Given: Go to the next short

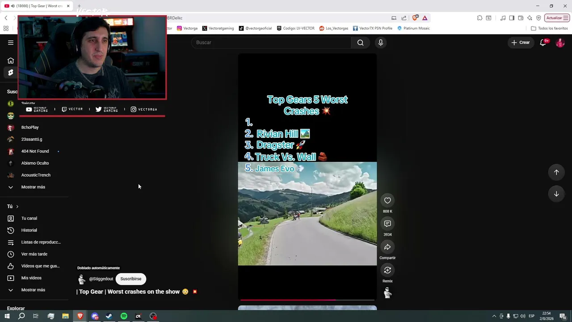Looking at the screenshot, I should click(x=556, y=194).
